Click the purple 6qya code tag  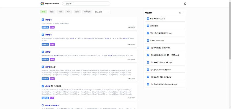[x=52, y=59]
